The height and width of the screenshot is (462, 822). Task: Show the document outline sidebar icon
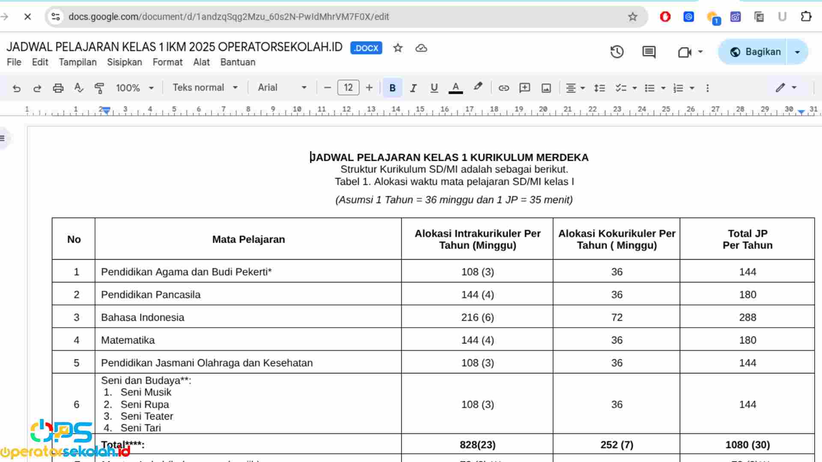(x=3, y=138)
